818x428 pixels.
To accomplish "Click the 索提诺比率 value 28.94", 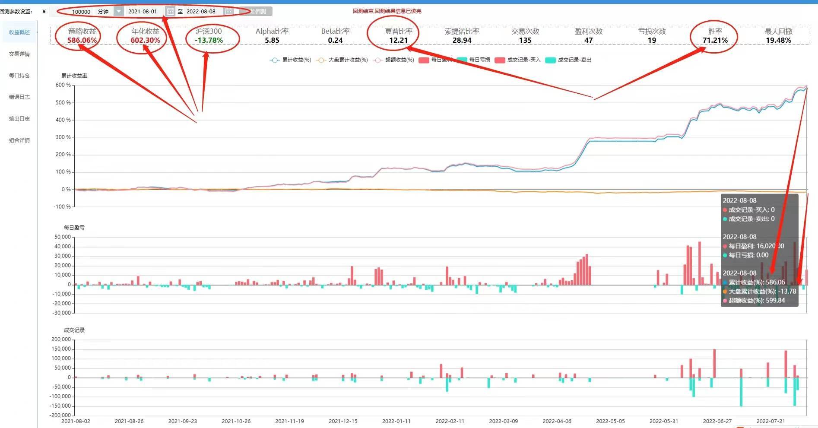I will pyautogui.click(x=462, y=40).
